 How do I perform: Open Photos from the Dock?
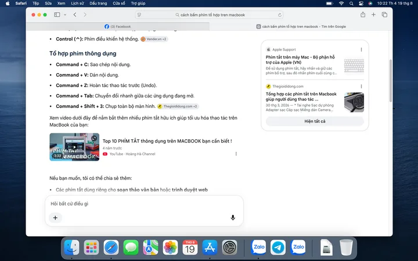170,248
